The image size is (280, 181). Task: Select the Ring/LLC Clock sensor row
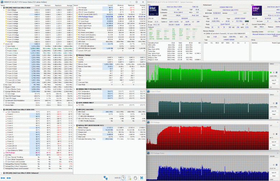[36, 87]
